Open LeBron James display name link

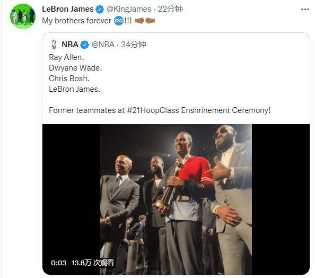tap(68, 9)
